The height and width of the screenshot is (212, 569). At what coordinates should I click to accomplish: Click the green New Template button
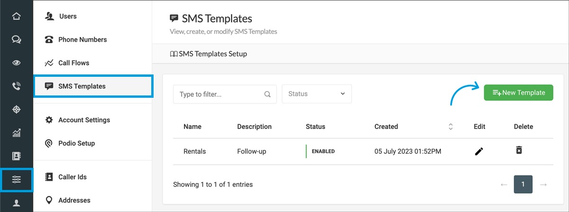(518, 92)
